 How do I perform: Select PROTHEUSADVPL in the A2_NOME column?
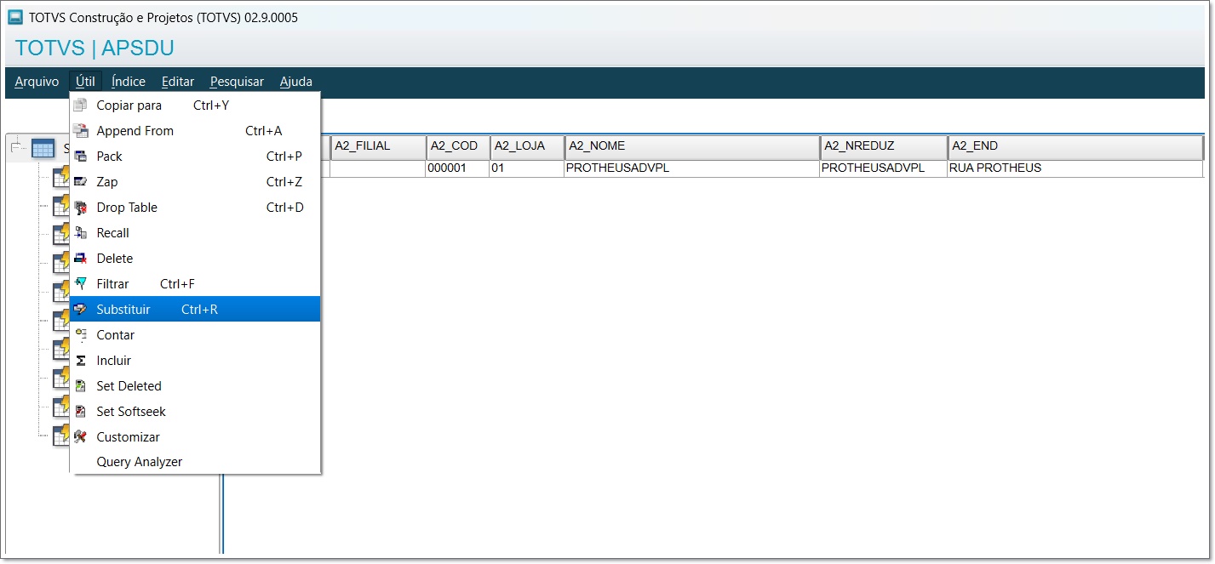click(692, 168)
